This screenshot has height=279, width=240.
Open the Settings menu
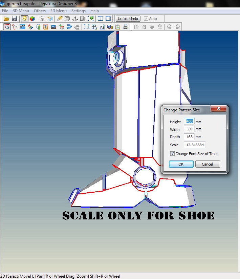click(79, 11)
